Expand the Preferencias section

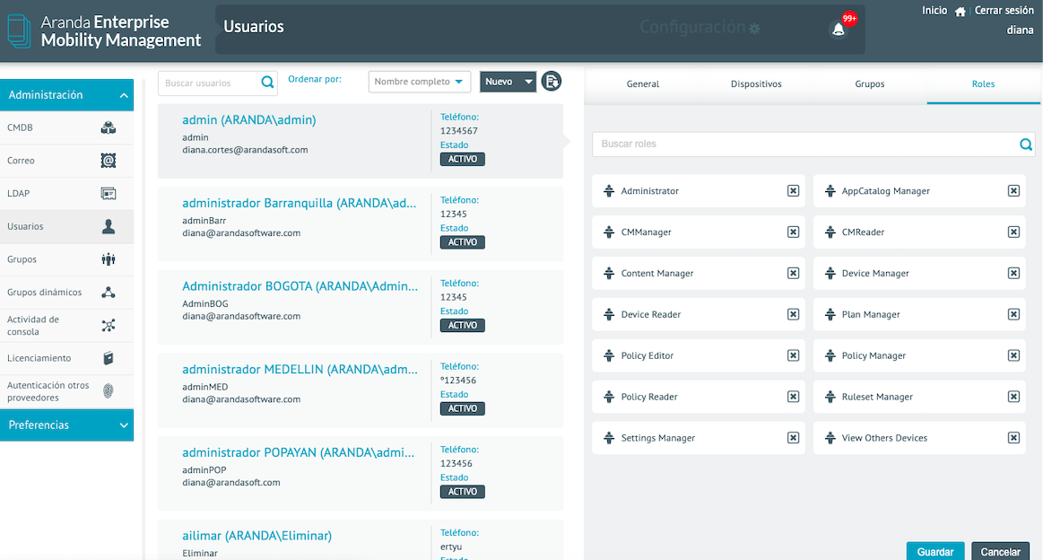click(x=124, y=425)
